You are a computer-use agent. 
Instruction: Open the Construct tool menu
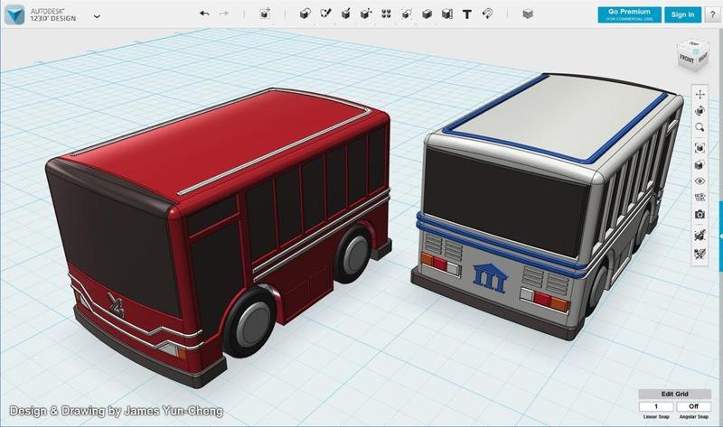coord(346,14)
